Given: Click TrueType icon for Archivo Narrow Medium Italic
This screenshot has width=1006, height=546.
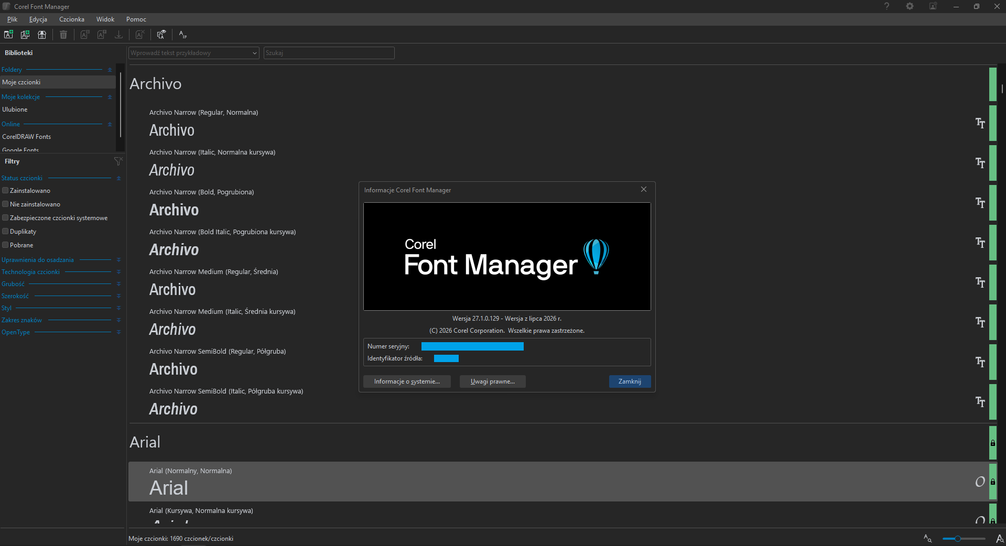Looking at the screenshot, I should tap(980, 322).
